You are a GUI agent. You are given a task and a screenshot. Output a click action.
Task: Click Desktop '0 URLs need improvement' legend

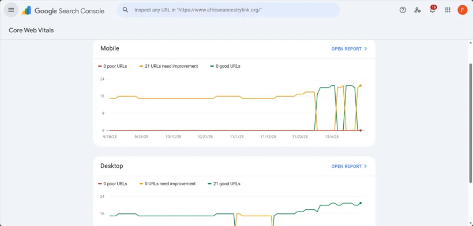coord(167,183)
